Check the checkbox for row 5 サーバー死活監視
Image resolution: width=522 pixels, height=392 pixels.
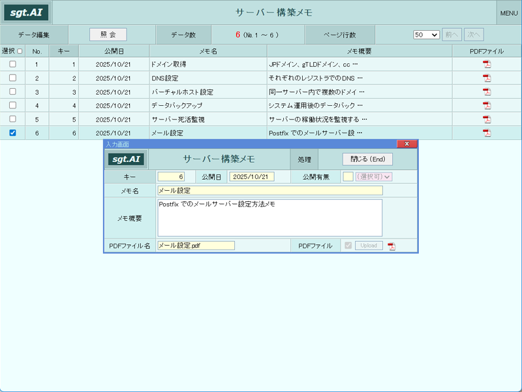(x=12, y=119)
